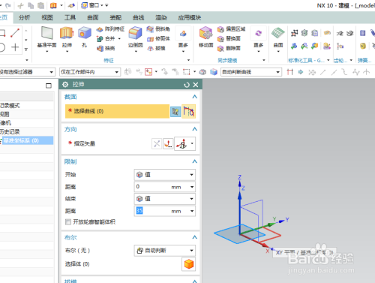Switch to the 曲面 ribbon tab
The width and height of the screenshot is (375, 283).
[93, 17]
